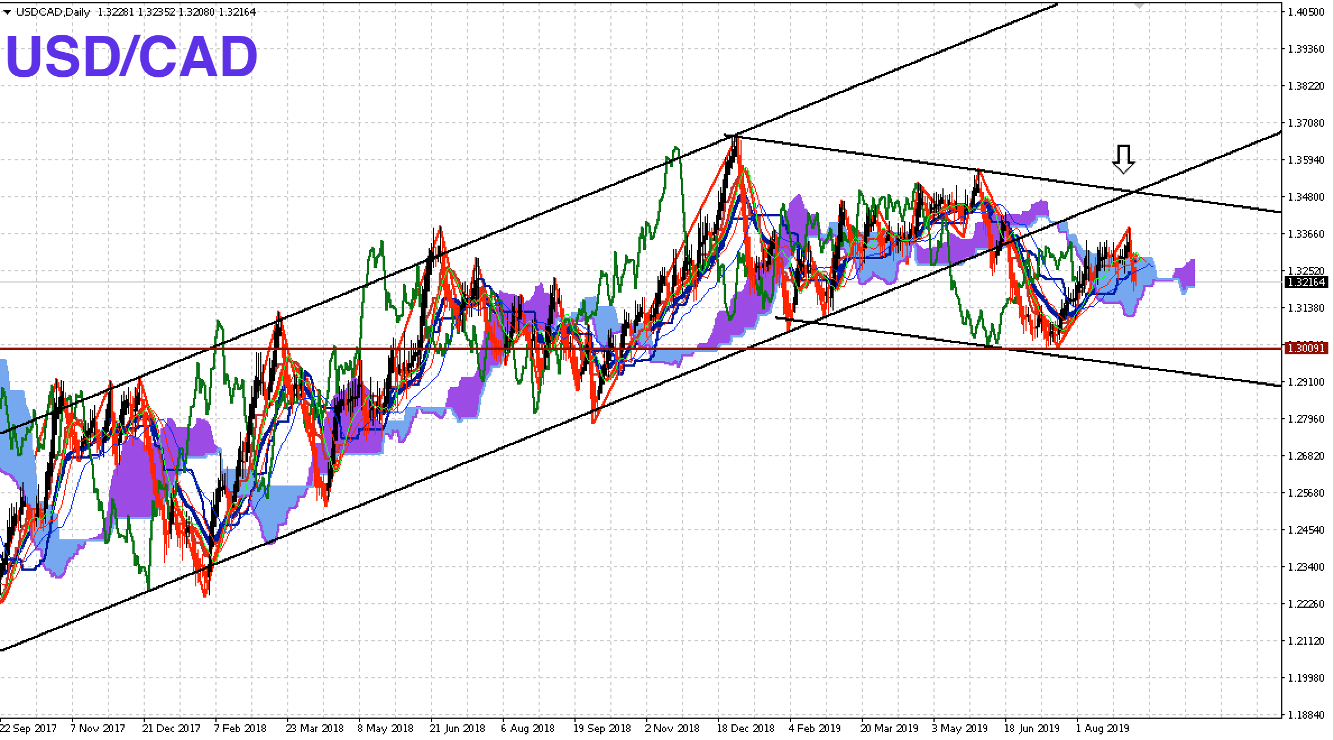Click price axis label 1.40500
Image resolution: width=1334 pixels, height=740 pixels.
(x=1307, y=12)
